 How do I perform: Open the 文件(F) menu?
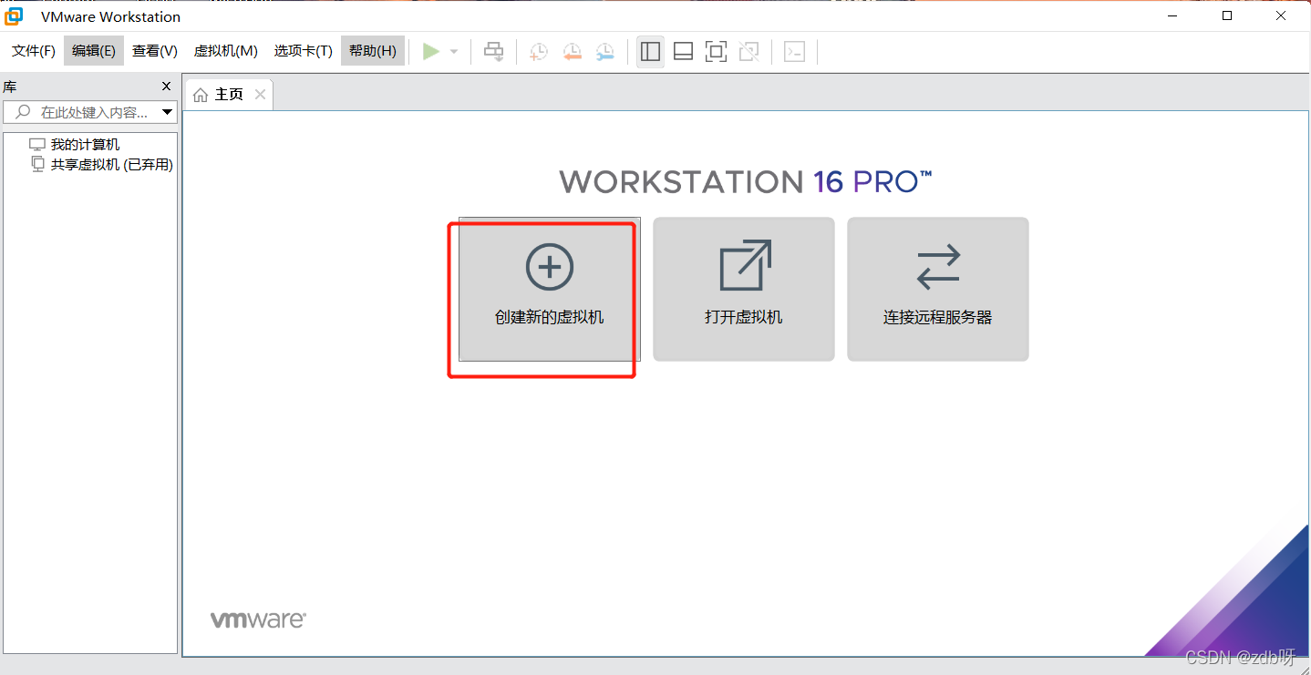[x=34, y=51]
